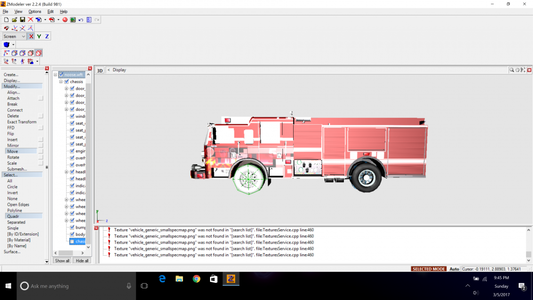This screenshot has width=533, height=300.
Task: Uncheck the body node checkbox
Action: tap(72, 234)
